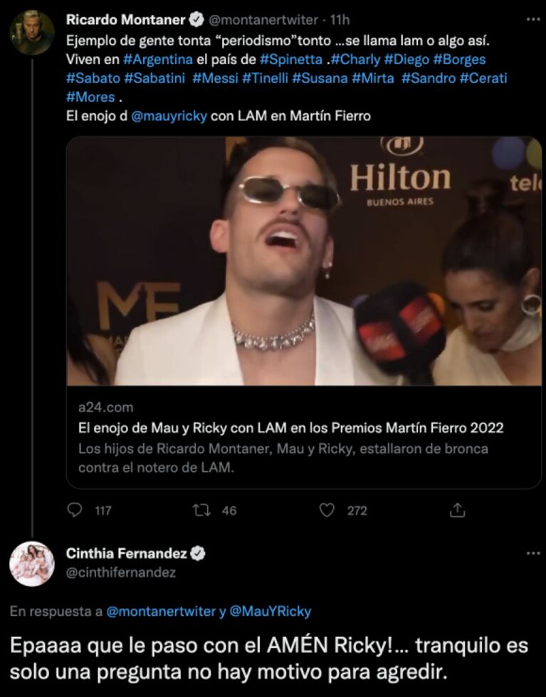Viewport: 546px width, 697px height.
Task: Click the @MauYRicky reply-to mention
Action: click(x=271, y=611)
